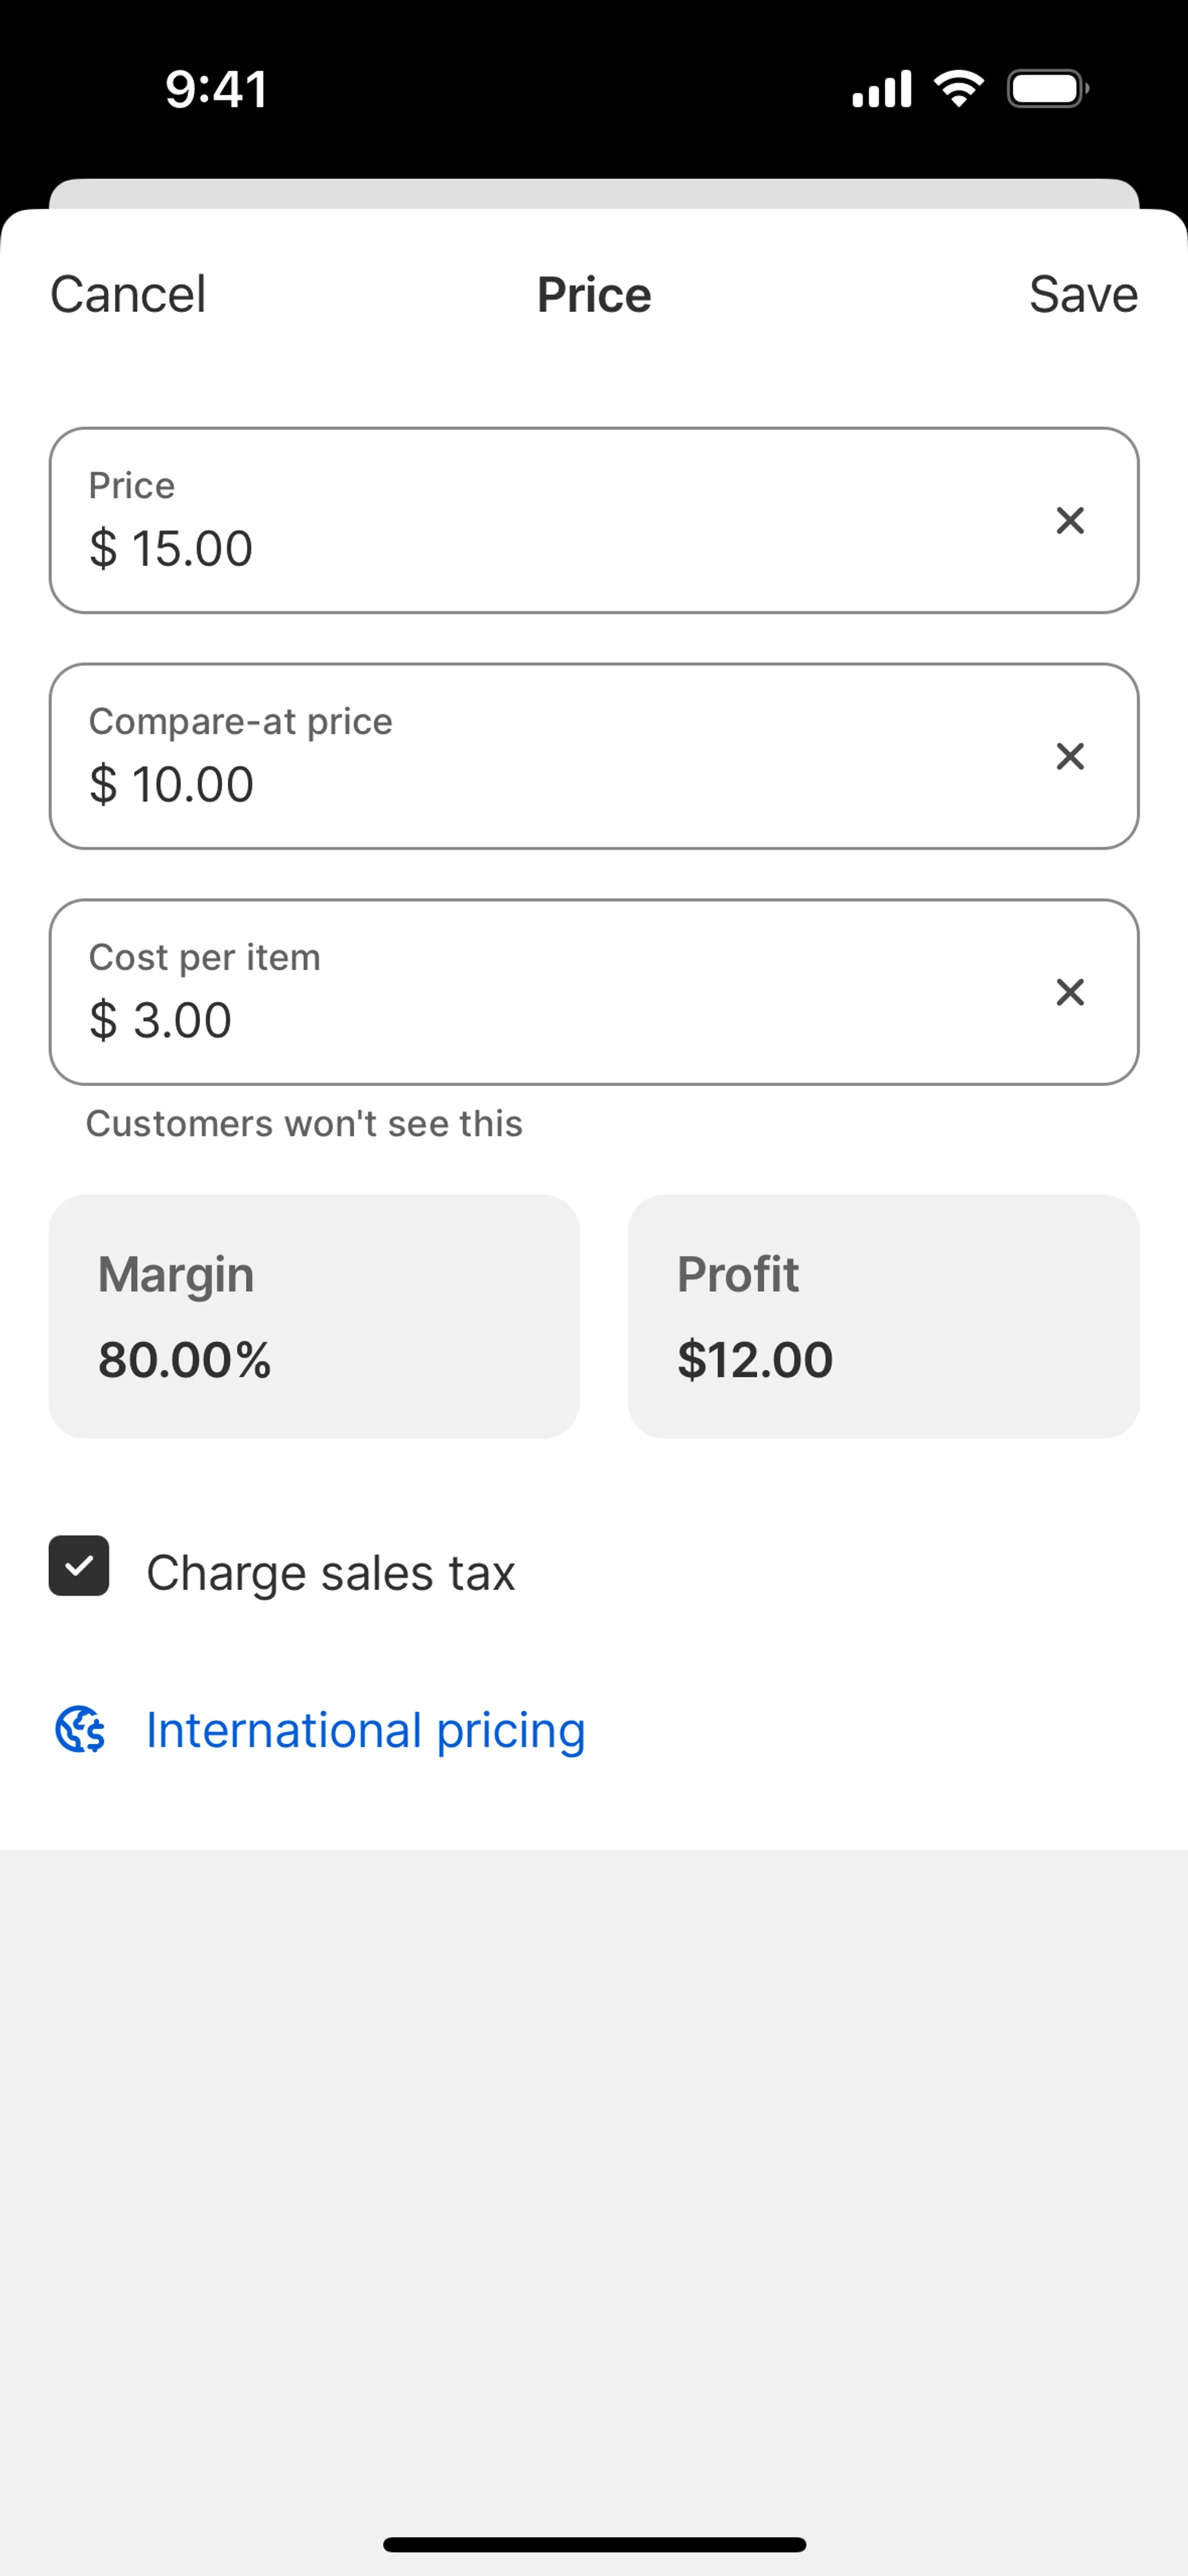This screenshot has width=1188, height=2576.
Task: Tap the globe currency icon
Action: [x=80, y=1730]
